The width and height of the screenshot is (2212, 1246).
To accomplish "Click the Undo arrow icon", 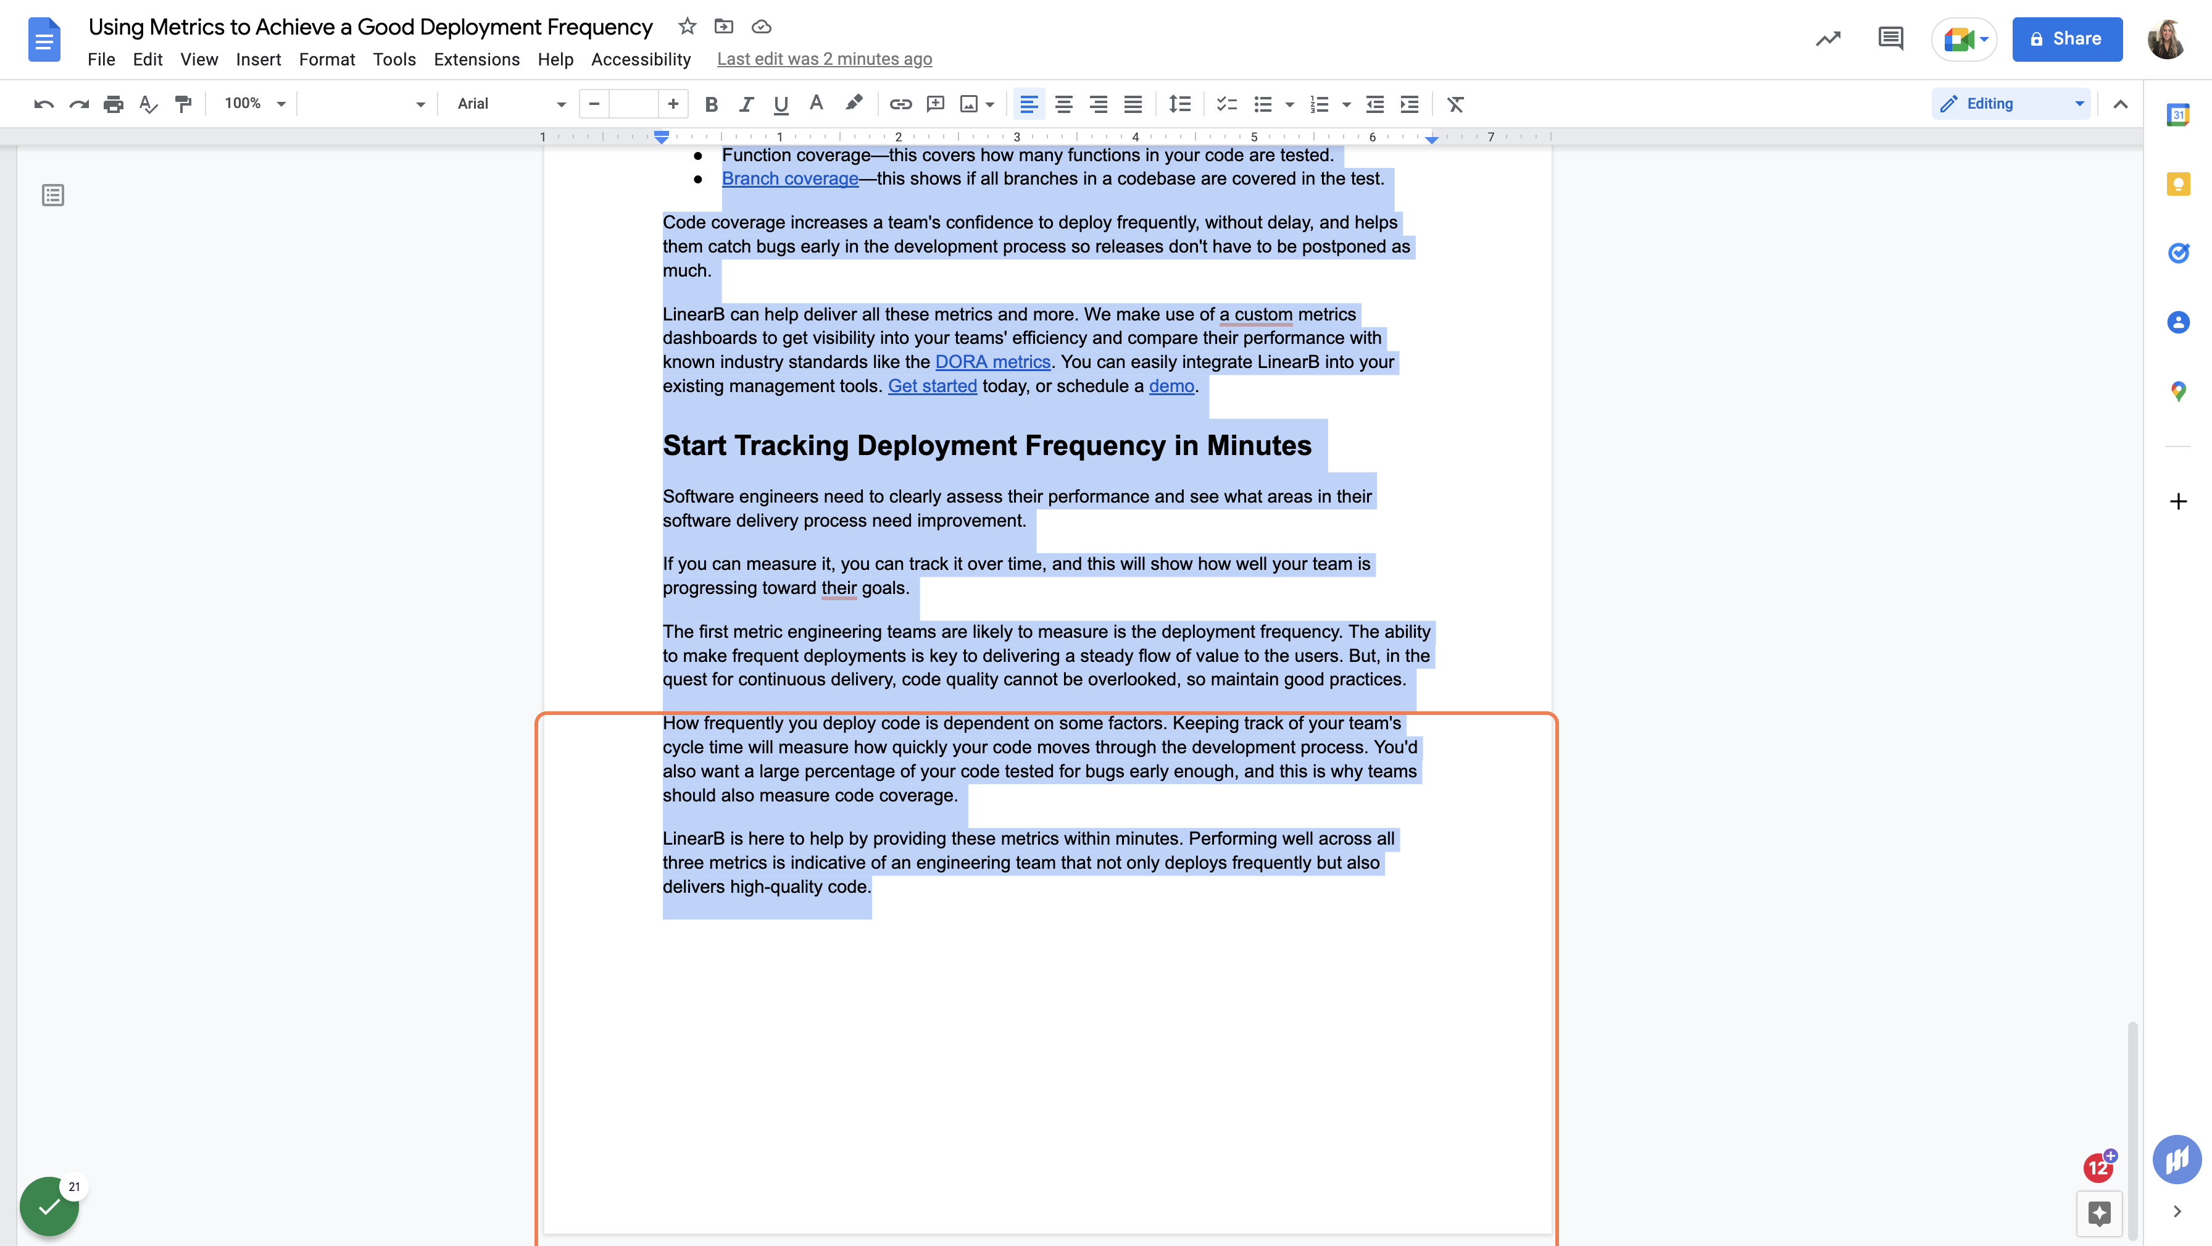I will (44, 104).
